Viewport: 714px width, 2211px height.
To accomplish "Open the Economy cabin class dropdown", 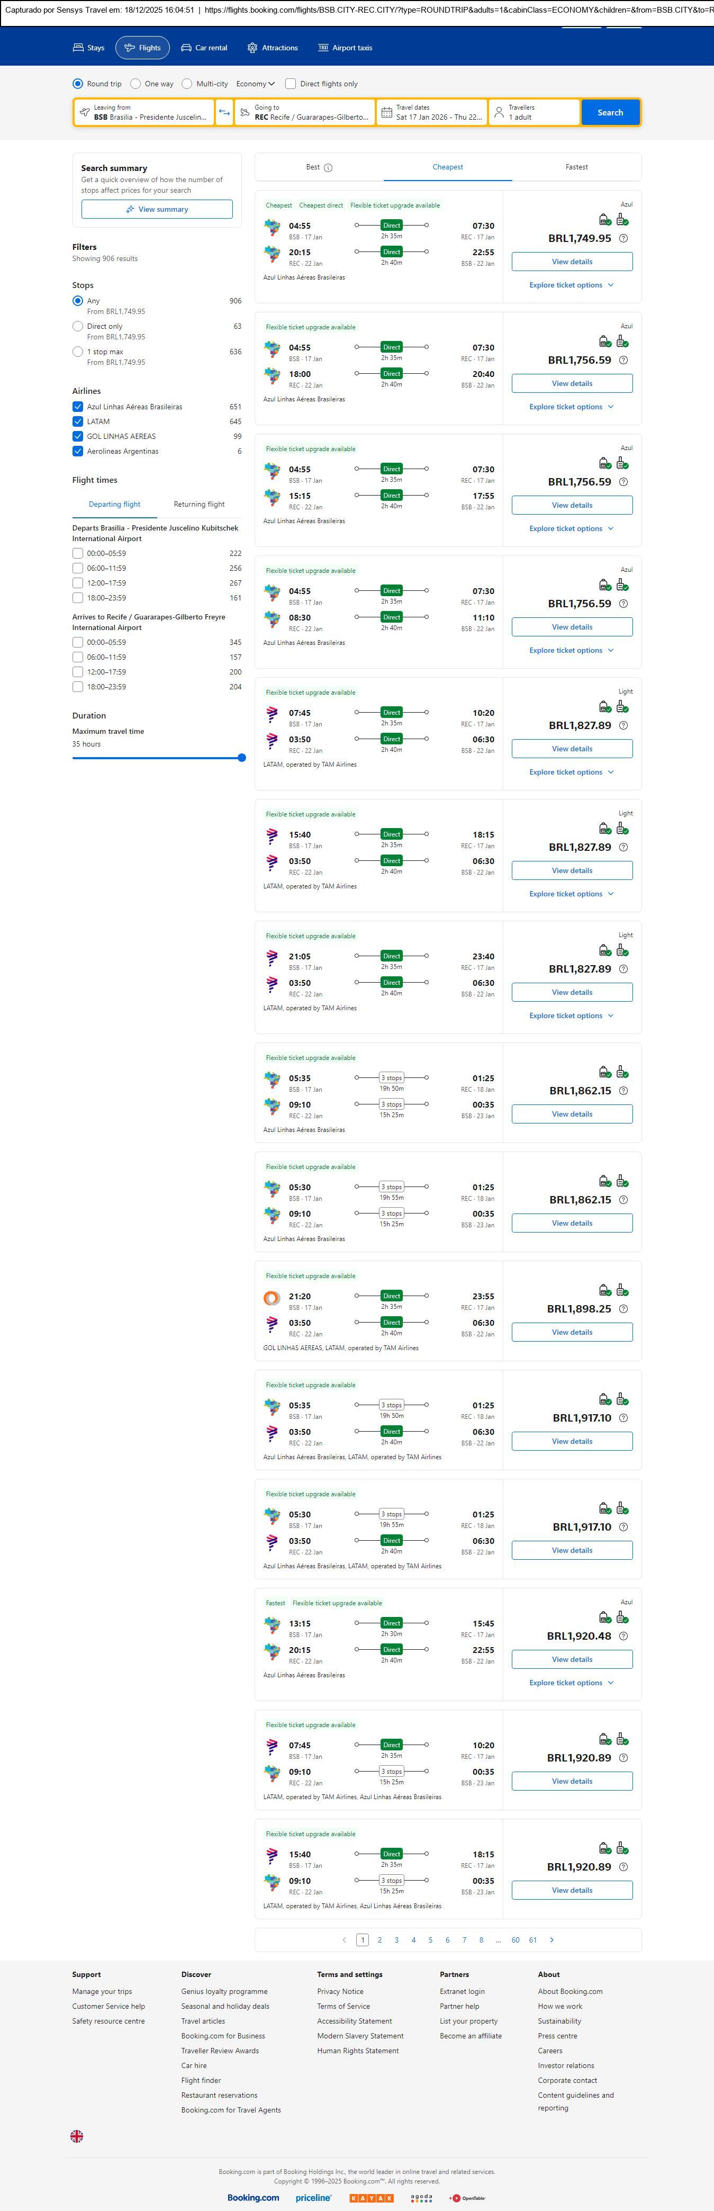I will tap(255, 84).
